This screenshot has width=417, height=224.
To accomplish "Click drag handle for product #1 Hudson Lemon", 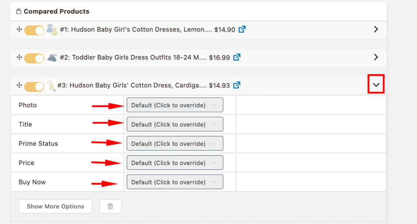I will (x=19, y=29).
